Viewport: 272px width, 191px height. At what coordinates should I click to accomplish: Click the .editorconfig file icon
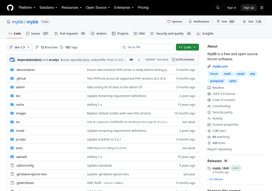coord(12,165)
